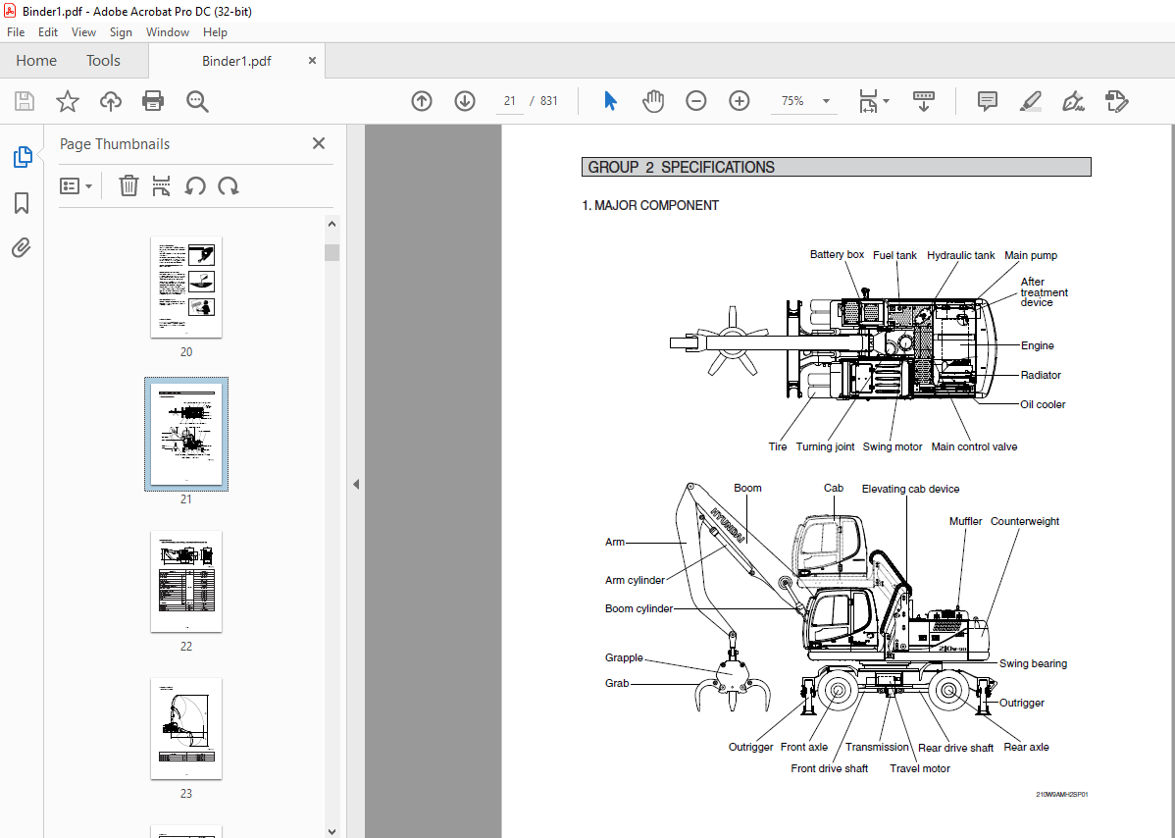Click the 'Oil cooler' diagram label
Image resolution: width=1175 pixels, height=838 pixels.
coord(1044,404)
